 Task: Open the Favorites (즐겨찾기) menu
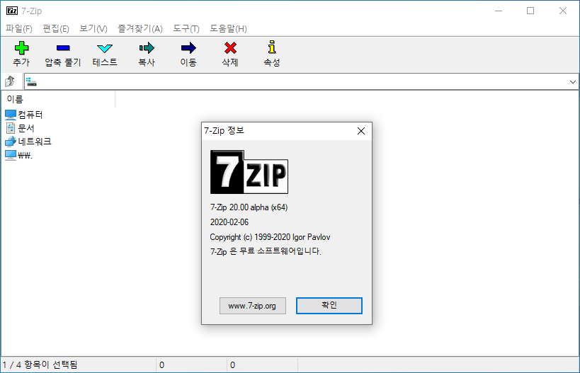[140, 29]
